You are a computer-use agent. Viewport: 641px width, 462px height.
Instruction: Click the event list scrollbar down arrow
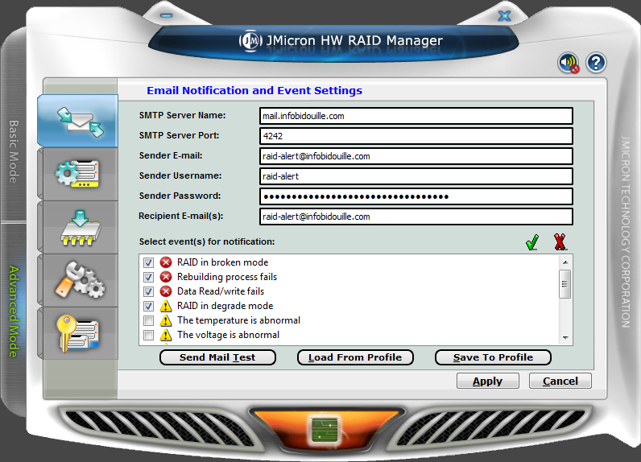pyautogui.click(x=565, y=338)
